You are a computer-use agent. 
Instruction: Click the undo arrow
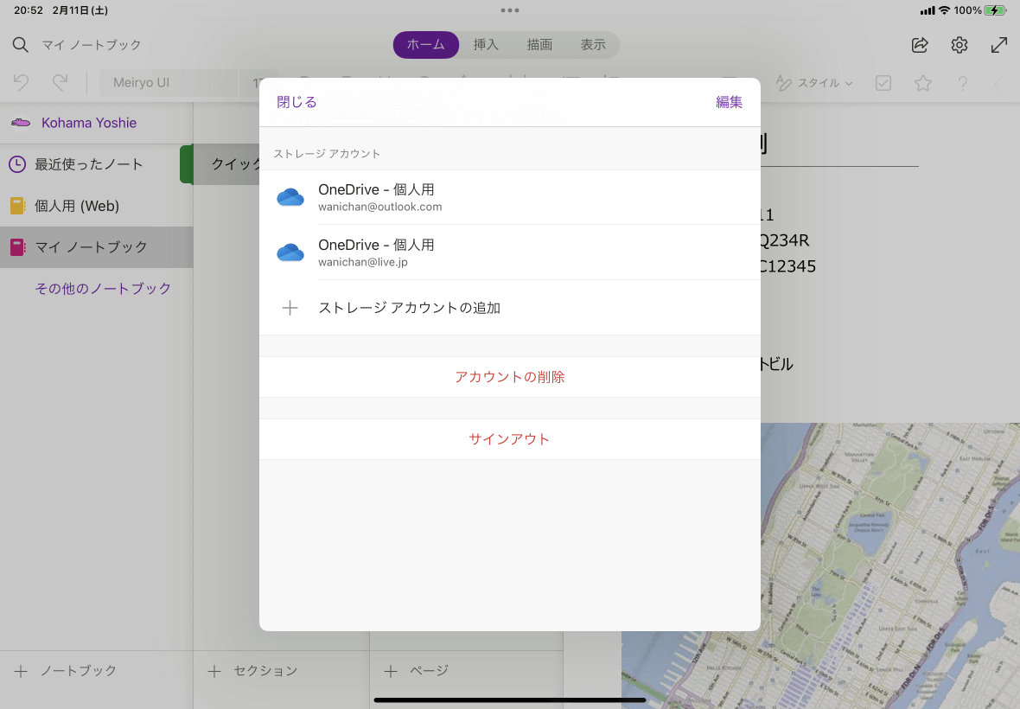pos(21,83)
